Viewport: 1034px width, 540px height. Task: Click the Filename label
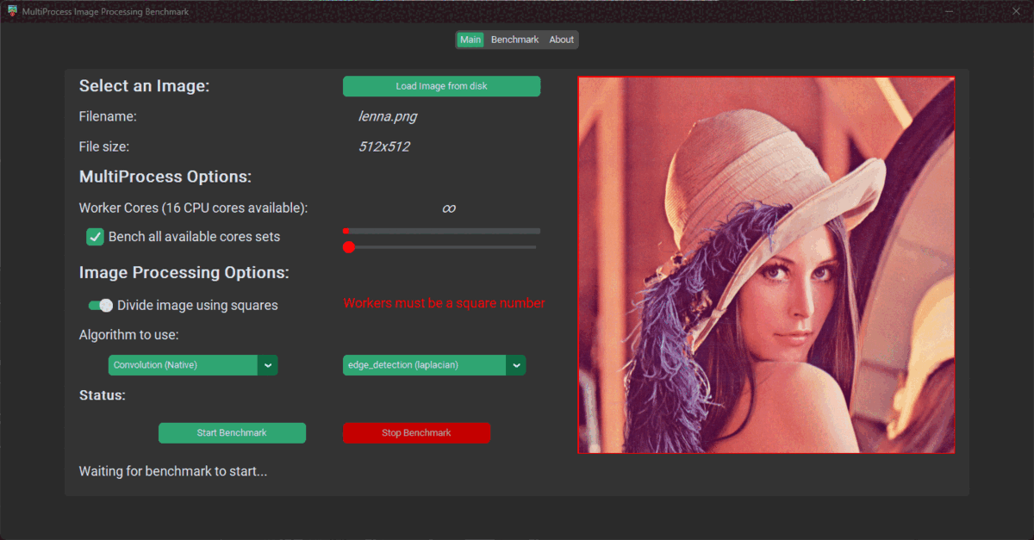pos(108,116)
